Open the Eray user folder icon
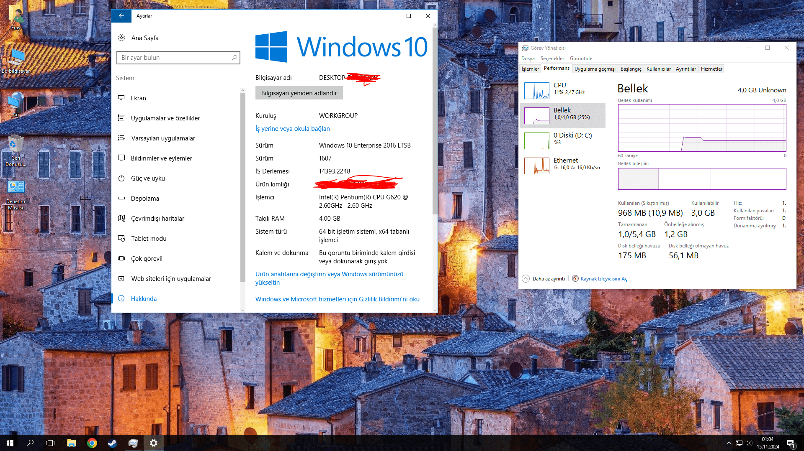Screen dimensions: 804x451 [16, 18]
